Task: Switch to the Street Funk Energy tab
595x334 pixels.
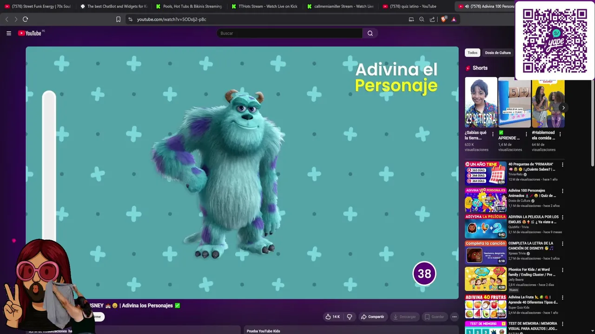Action: [38, 6]
